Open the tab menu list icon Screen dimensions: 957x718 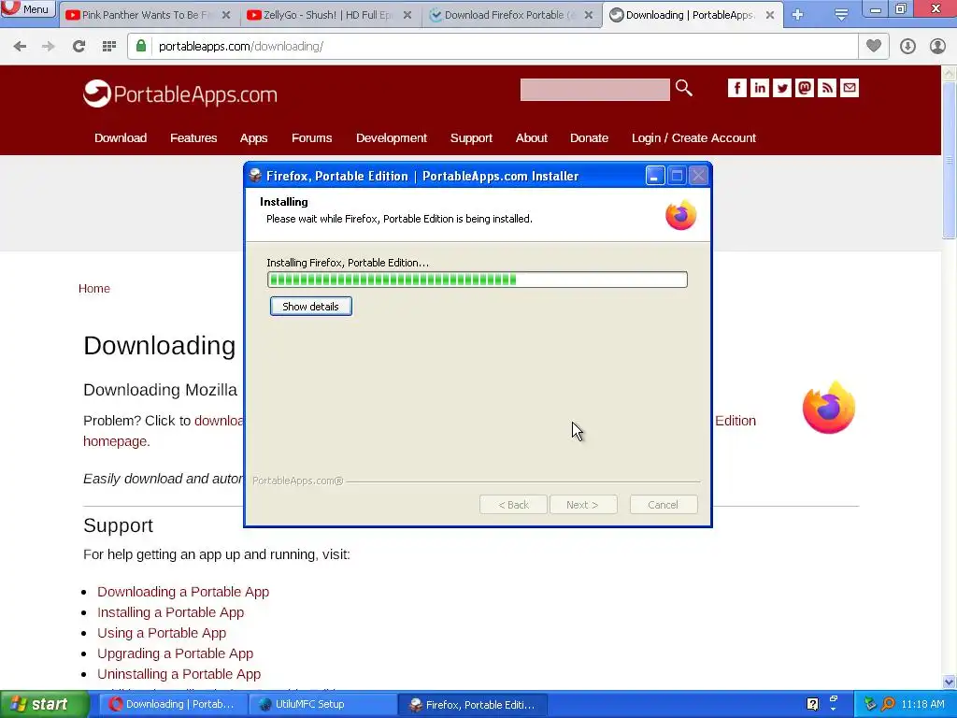pos(841,15)
